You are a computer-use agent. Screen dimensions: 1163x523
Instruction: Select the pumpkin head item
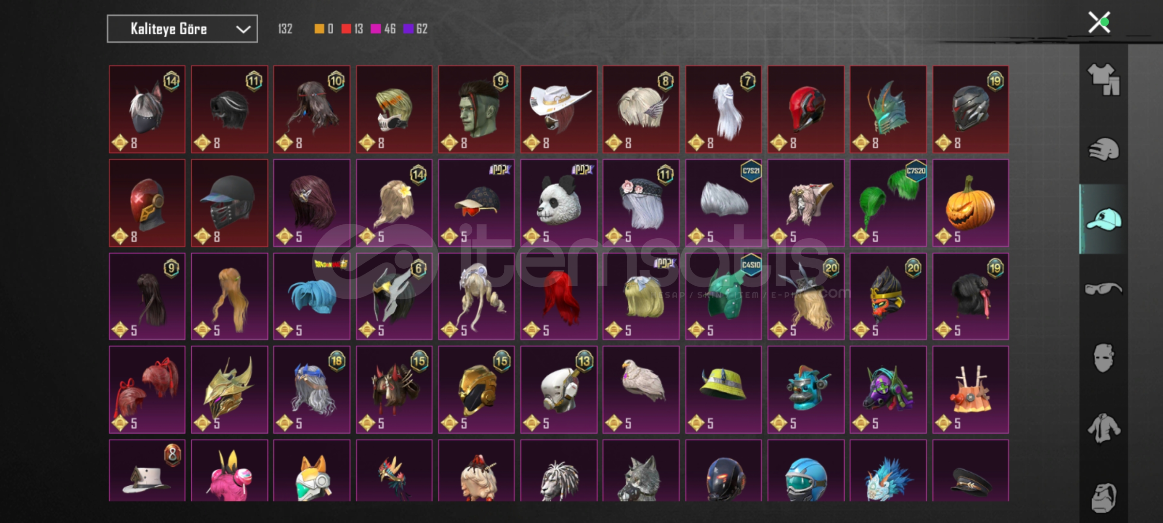(970, 203)
